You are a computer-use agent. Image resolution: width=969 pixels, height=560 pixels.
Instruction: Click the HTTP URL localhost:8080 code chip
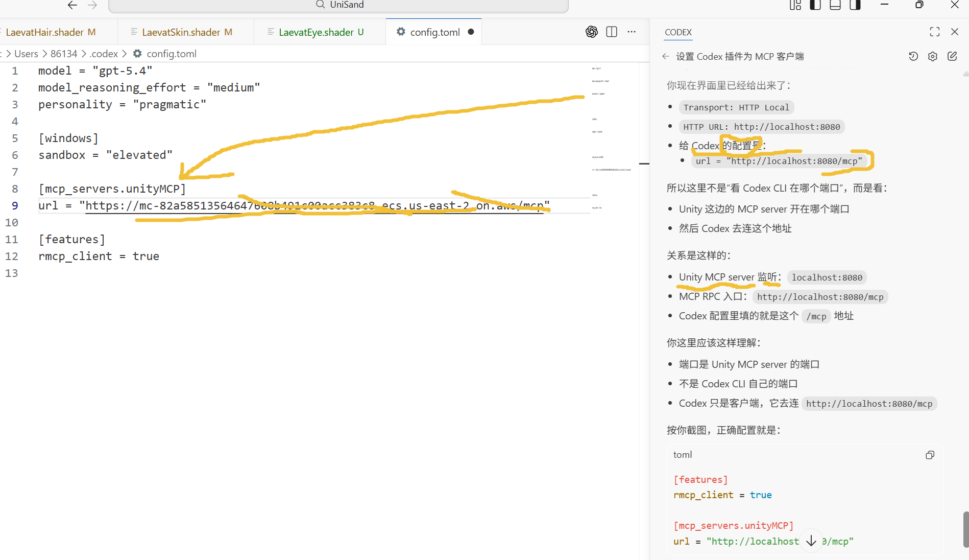coord(762,127)
